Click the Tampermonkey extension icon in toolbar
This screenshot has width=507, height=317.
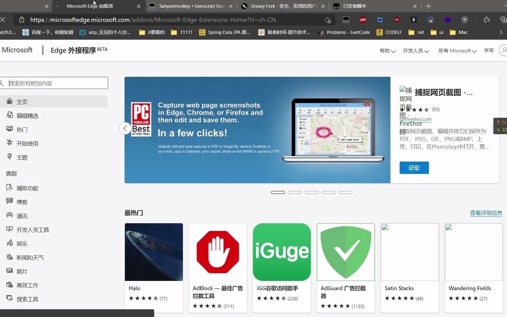click(x=346, y=20)
